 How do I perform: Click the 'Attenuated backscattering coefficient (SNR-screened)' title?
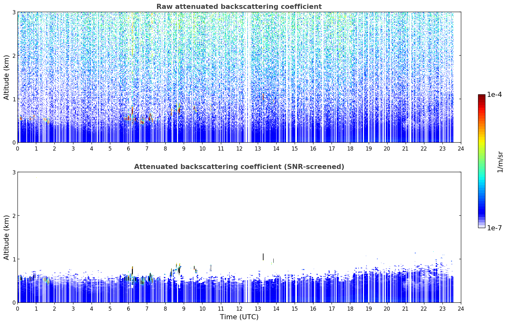pos(239,167)
